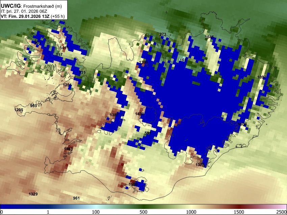Select the map value 1559
287x215 pixels.
pos(133,184)
